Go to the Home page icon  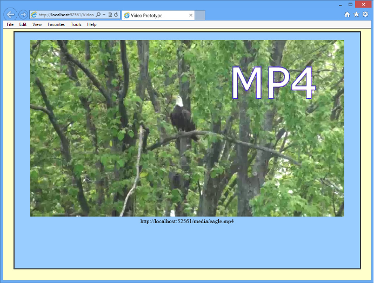coord(348,15)
